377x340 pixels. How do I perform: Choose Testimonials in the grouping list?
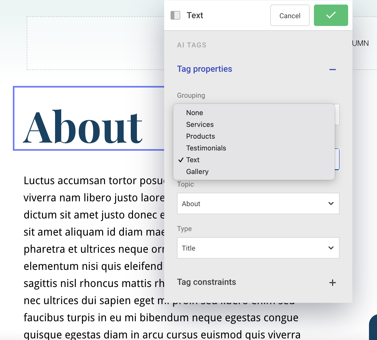tap(254, 148)
